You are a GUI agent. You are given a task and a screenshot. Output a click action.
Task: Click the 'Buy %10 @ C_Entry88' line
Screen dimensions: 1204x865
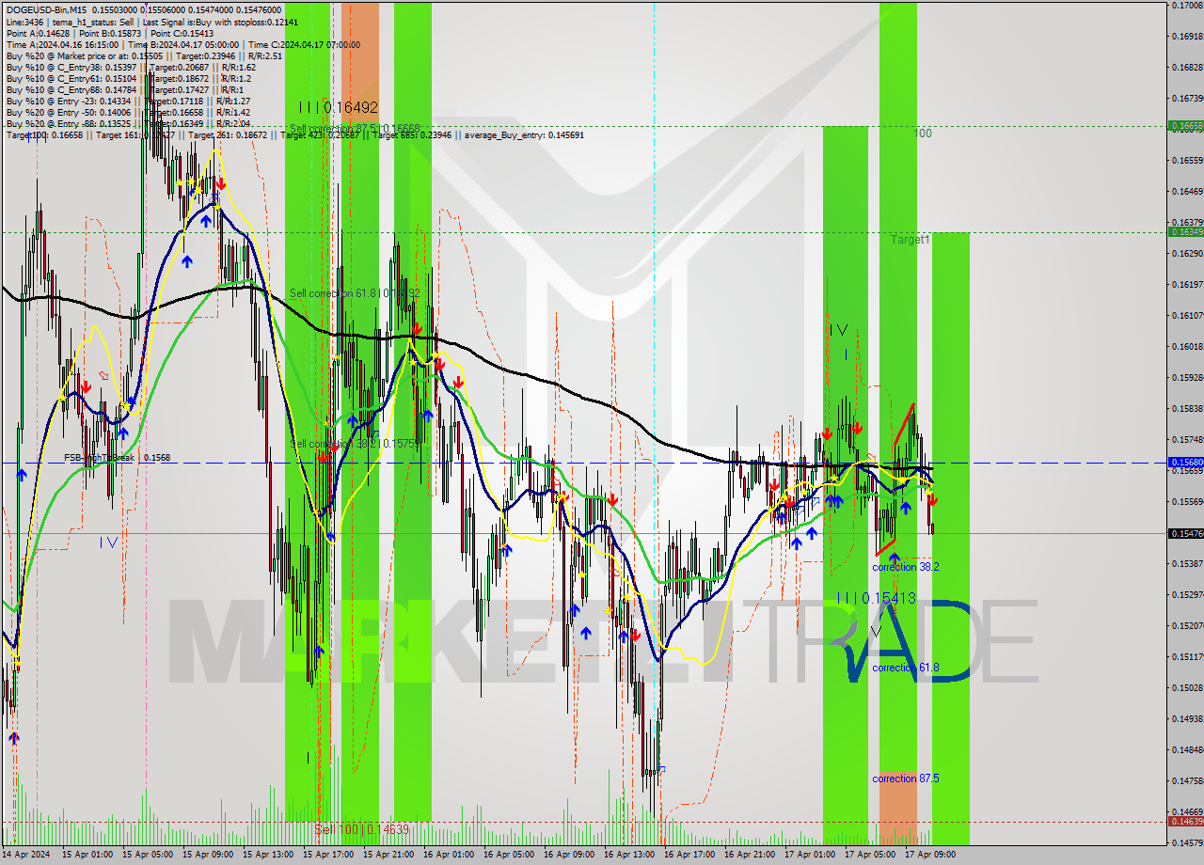click(125, 90)
